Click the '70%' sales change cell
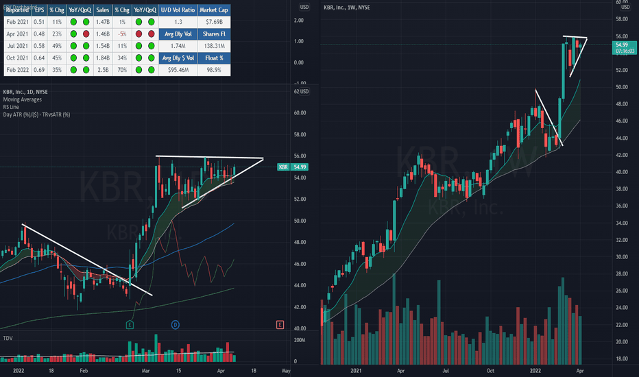 pyautogui.click(x=122, y=70)
